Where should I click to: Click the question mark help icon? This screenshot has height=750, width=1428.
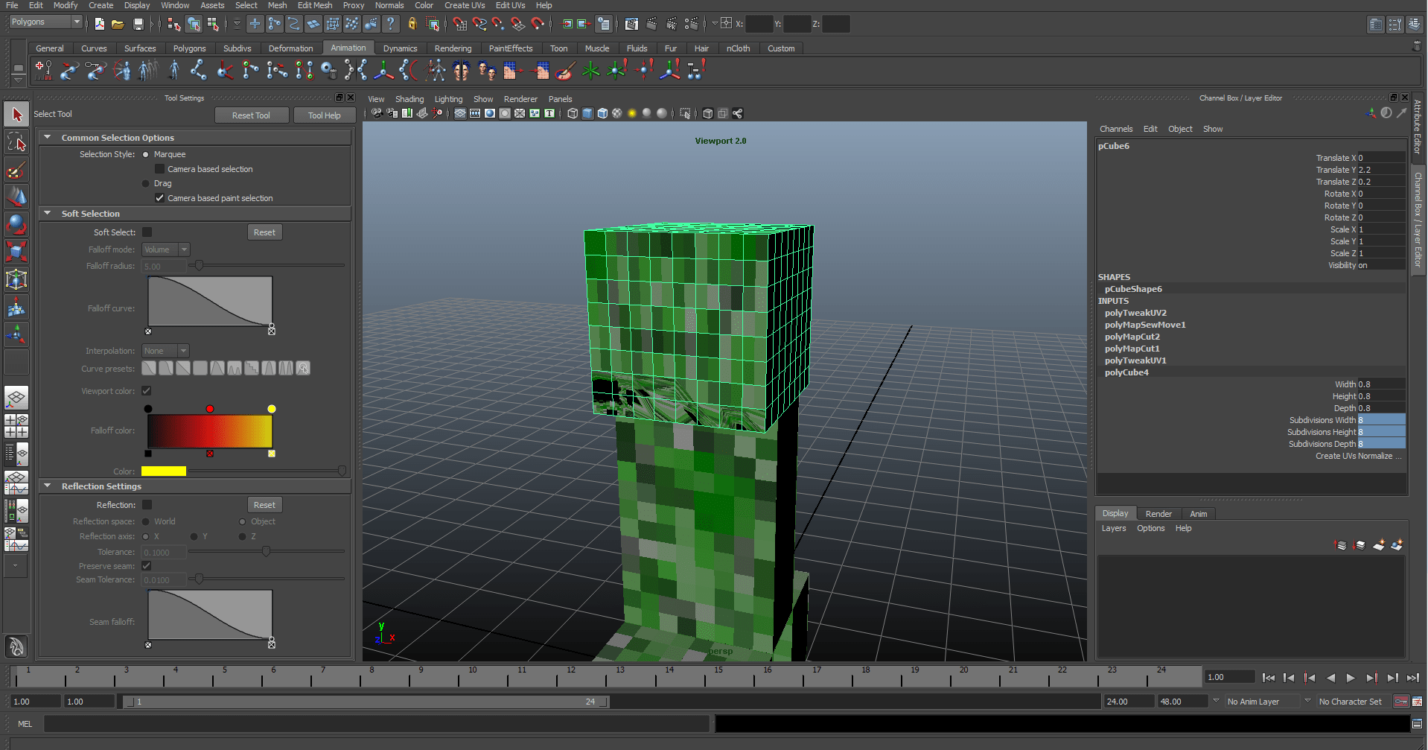pyautogui.click(x=391, y=24)
